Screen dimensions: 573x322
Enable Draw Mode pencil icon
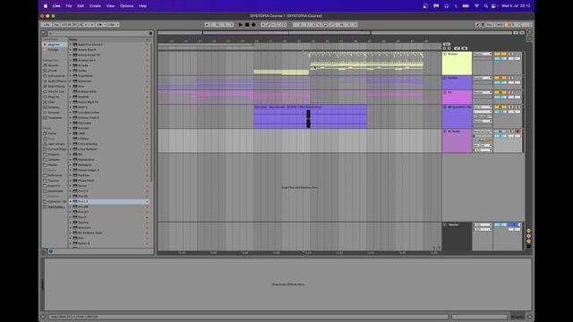tap(477, 25)
